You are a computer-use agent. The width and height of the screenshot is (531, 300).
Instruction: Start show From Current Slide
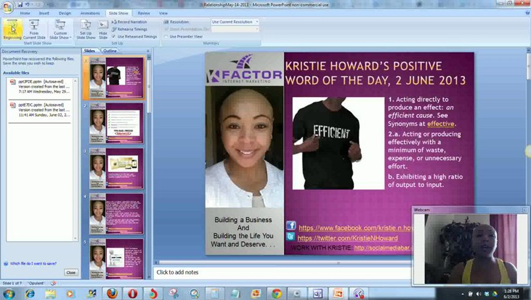[34, 29]
